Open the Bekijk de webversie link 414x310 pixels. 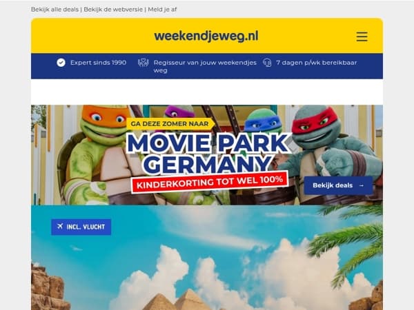[x=113, y=10]
